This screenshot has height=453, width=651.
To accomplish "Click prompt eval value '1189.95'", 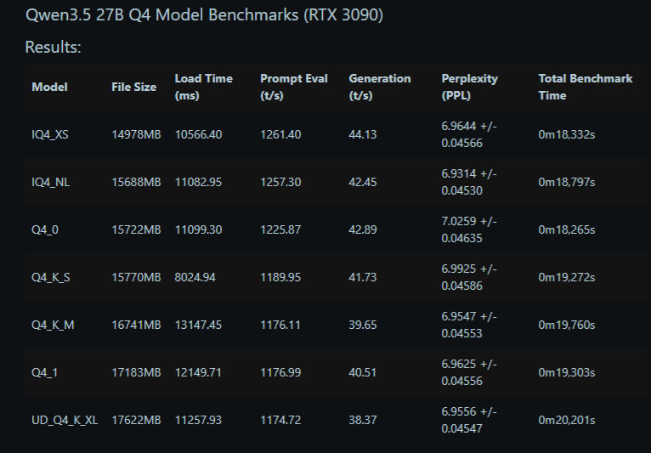I will [280, 277].
